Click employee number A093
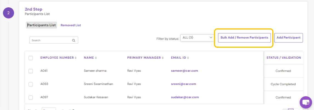Viewport: 314px width, 110px height. click(x=44, y=84)
